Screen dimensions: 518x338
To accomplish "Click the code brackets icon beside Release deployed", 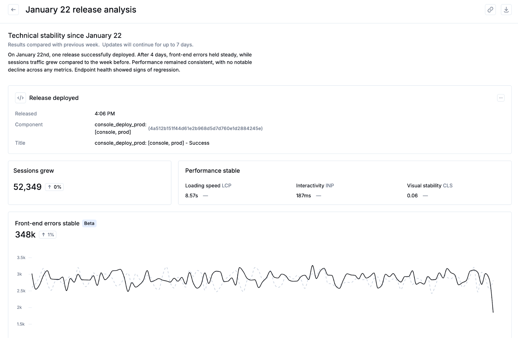I will click(20, 98).
